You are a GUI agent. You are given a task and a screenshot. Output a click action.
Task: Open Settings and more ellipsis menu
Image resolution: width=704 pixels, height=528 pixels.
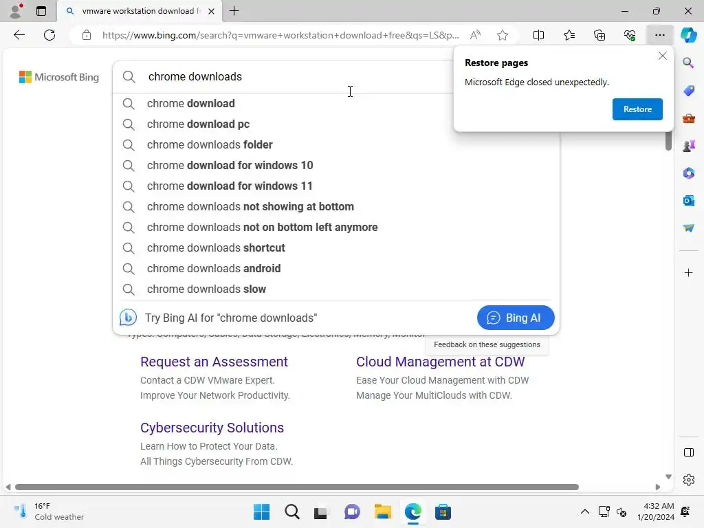pos(659,35)
